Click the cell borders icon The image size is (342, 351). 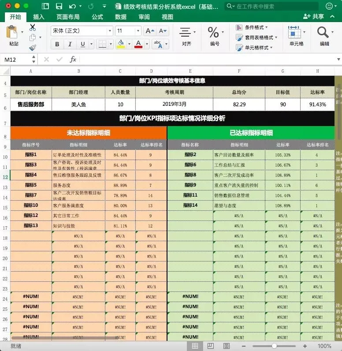(102, 44)
